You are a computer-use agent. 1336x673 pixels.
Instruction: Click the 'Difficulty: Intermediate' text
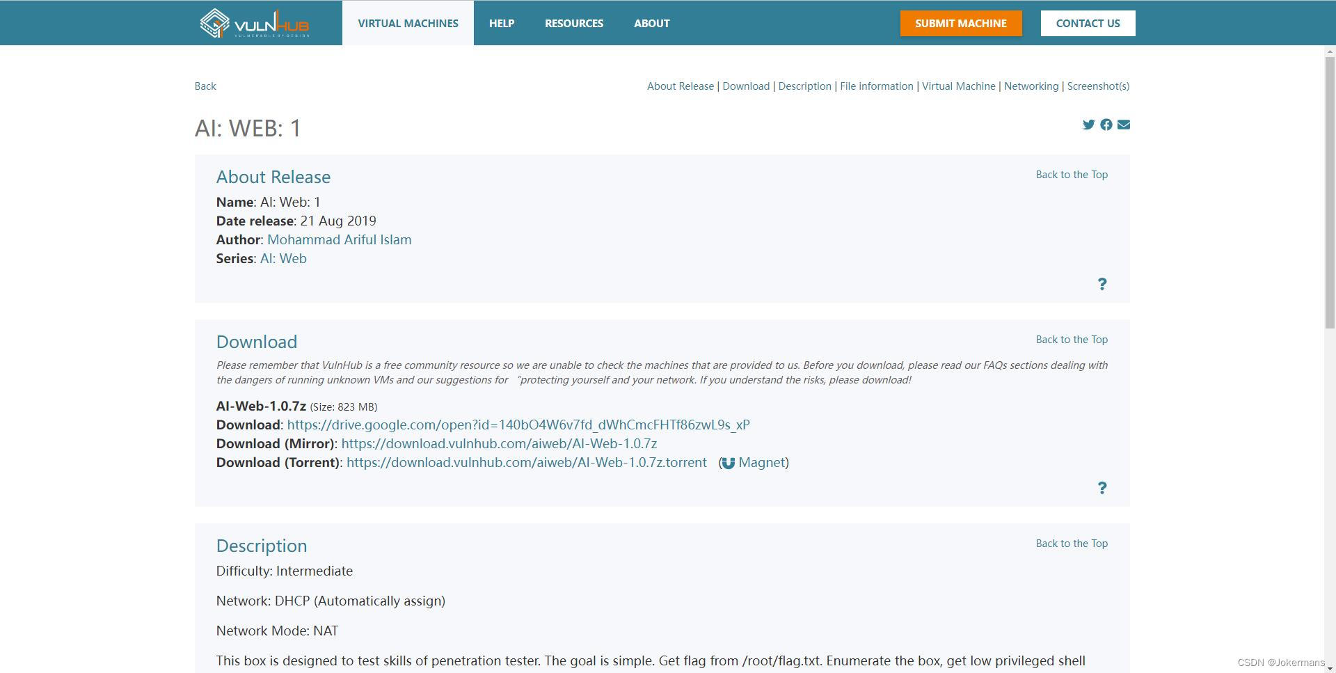(x=285, y=571)
